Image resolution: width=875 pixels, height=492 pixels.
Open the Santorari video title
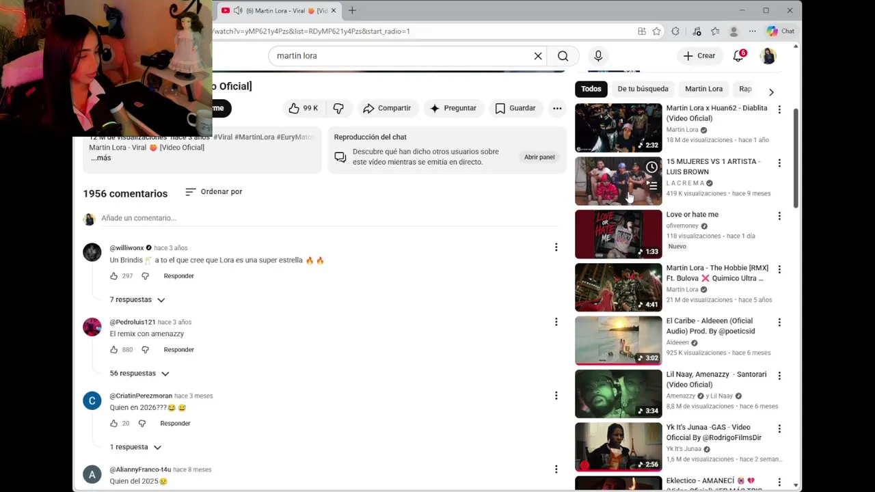click(716, 379)
